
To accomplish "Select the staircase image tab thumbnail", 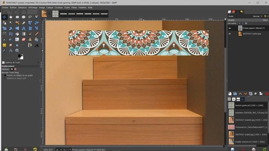I will pos(44,14).
